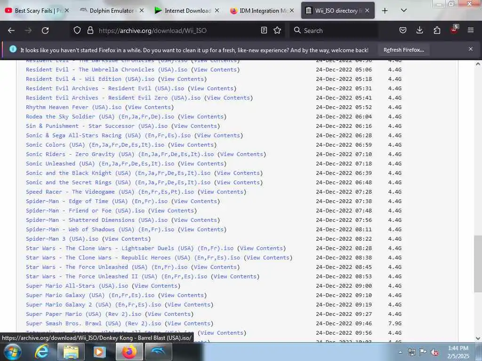Select the Firefox taskbar button
Screen dimensions: 482x361
[129, 352]
